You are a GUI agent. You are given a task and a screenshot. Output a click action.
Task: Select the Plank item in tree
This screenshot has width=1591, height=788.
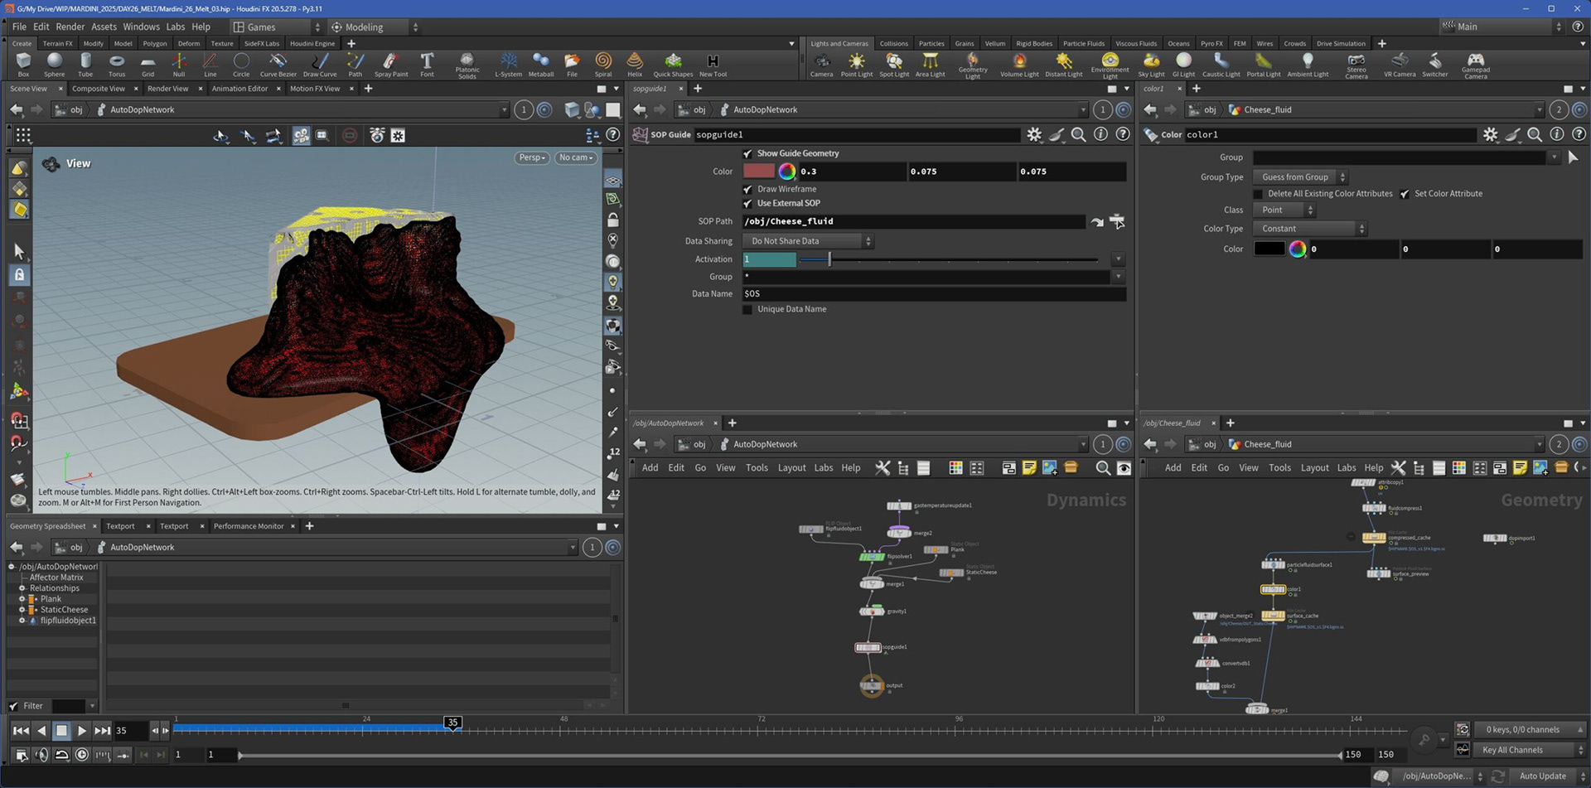point(51,599)
